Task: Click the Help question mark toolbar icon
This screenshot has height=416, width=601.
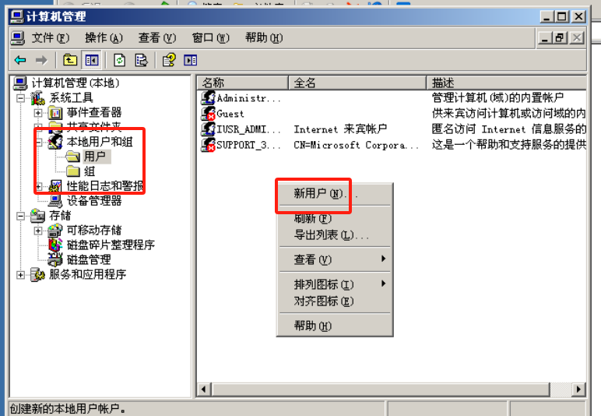Action: pyautogui.click(x=169, y=60)
